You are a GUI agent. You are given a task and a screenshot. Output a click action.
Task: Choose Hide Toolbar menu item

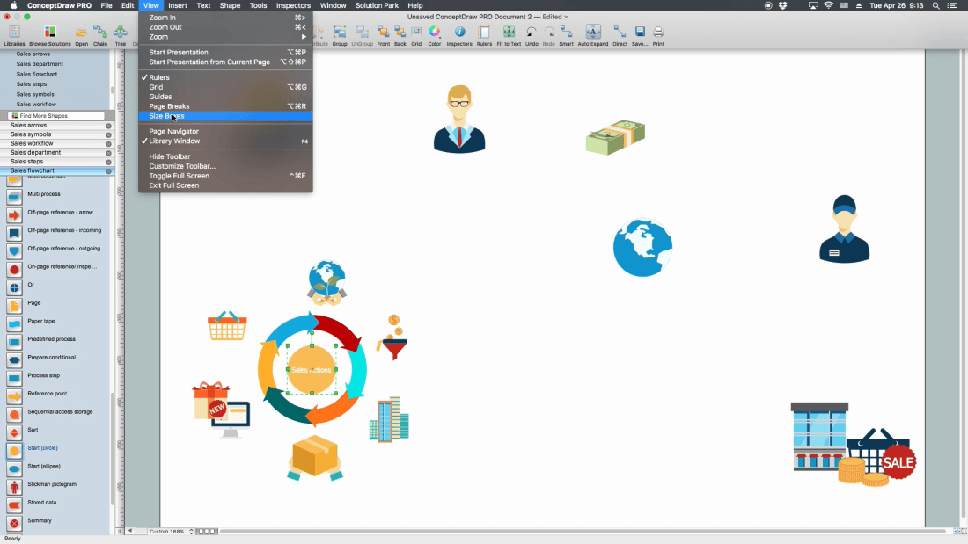[225, 156]
